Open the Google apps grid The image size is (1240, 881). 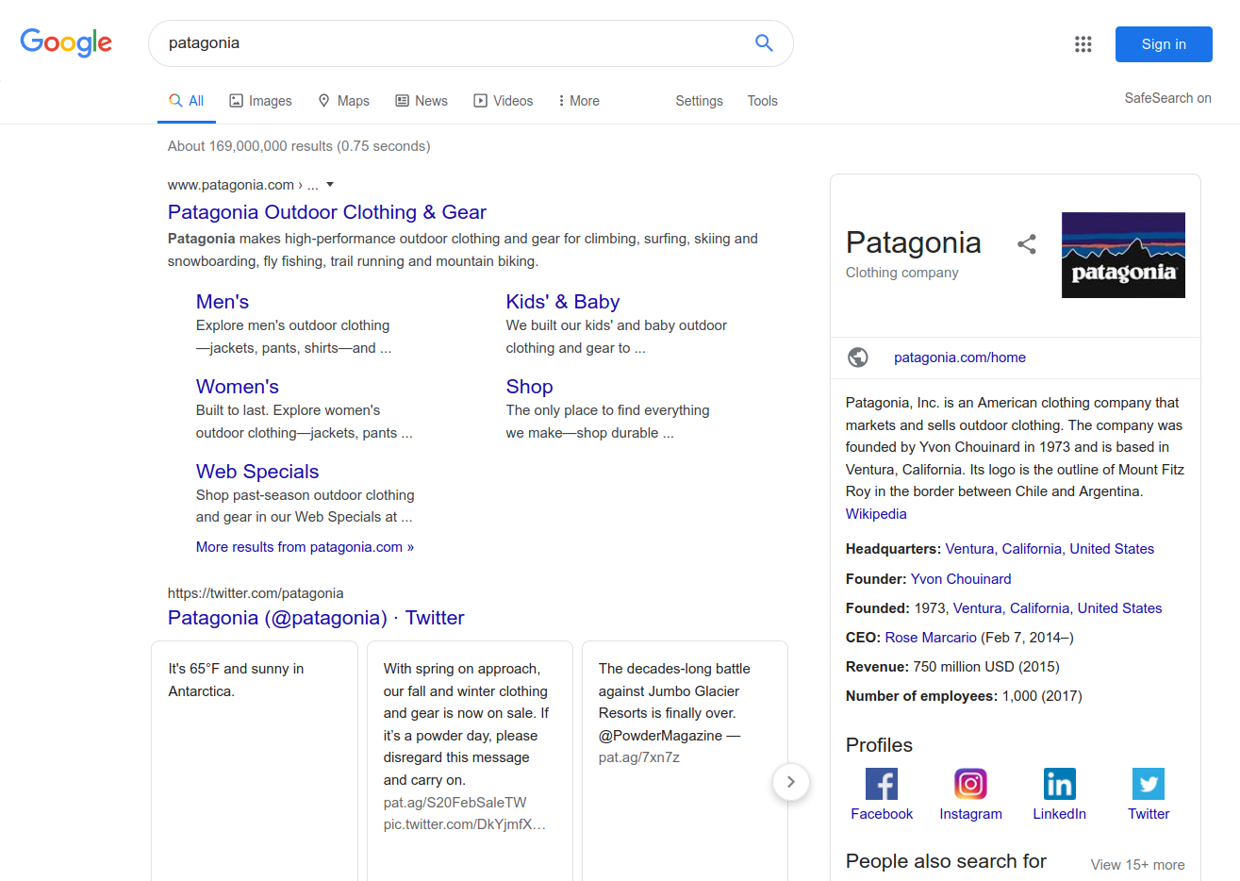pyautogui.click(x=1083, y=44)
